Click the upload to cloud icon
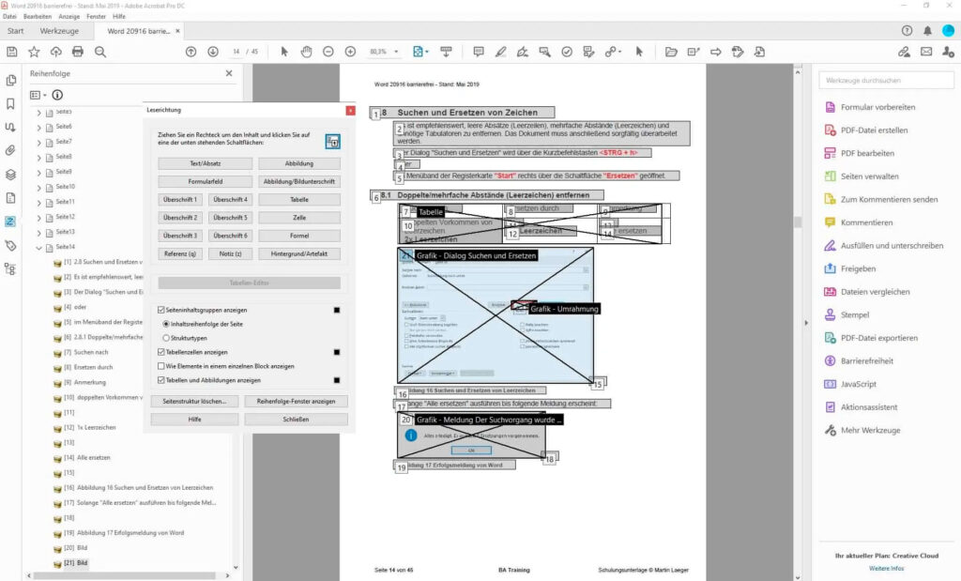 click(55, 53)
